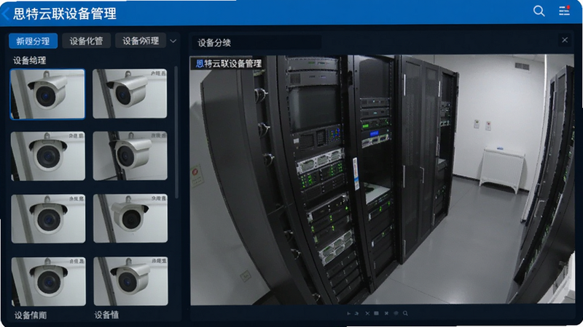Click the curved arrow icon next to play
This screenshot has width=583, height=327.
coord(356,313)
